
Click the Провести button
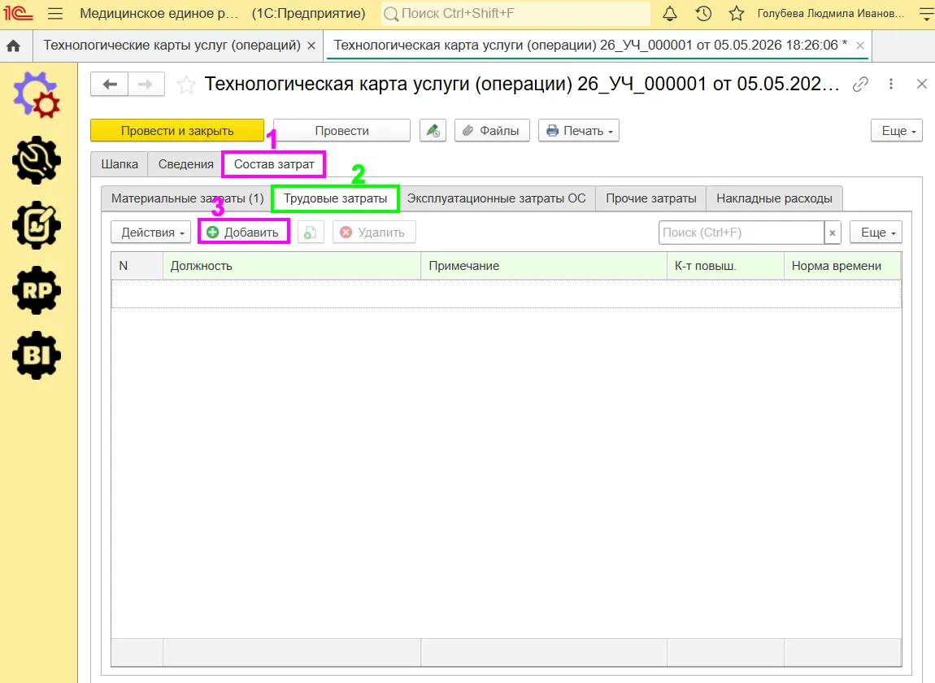(341, 131)
